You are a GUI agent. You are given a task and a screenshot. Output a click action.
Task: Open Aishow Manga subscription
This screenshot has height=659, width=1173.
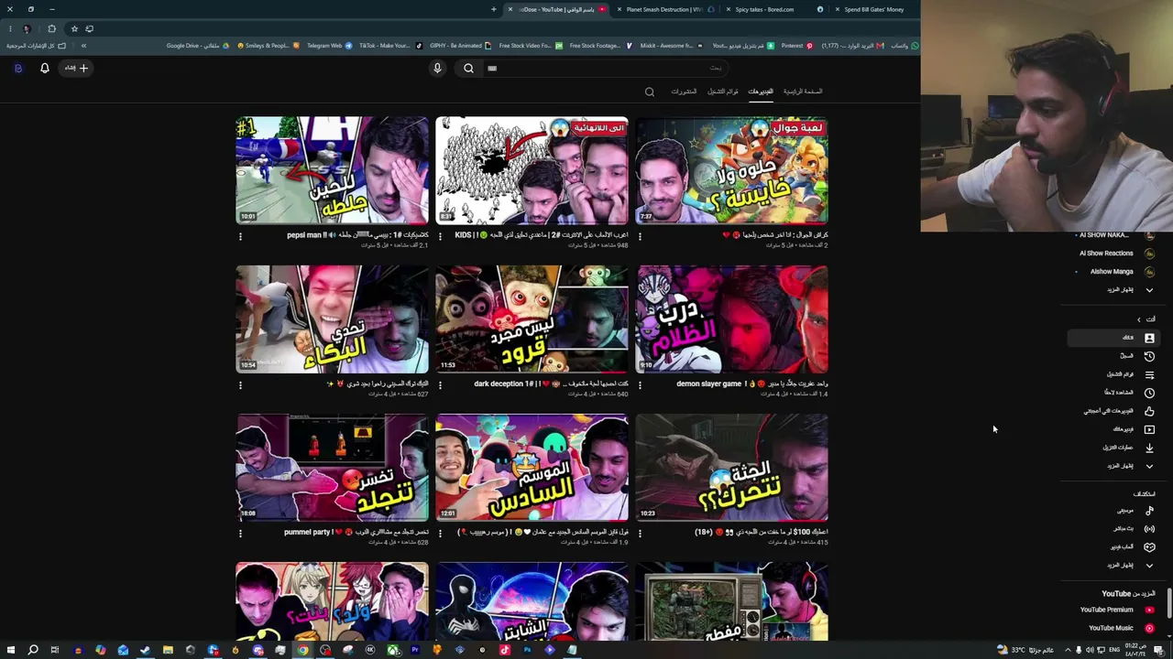pos(1115,272)
